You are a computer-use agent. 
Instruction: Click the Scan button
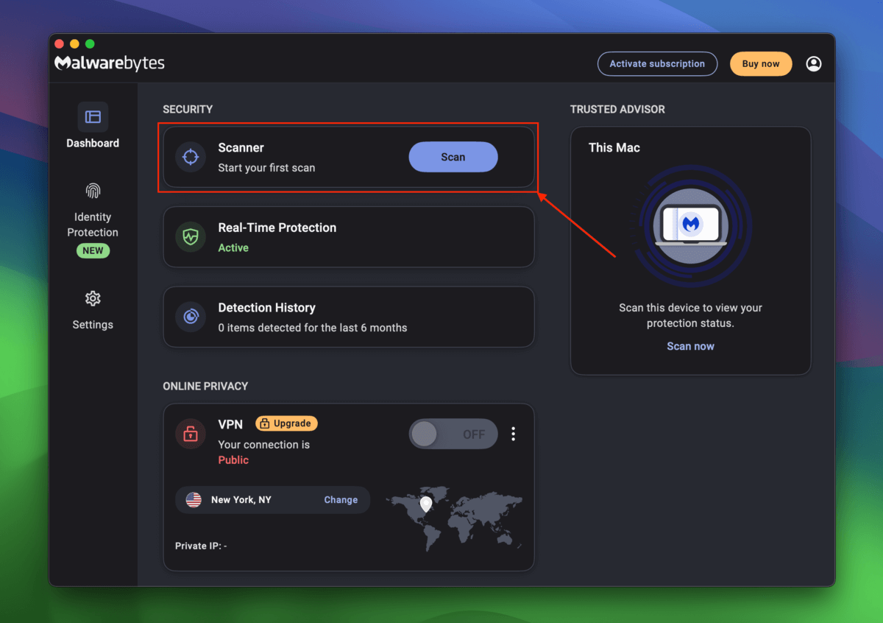pyautogui.click(x=453, y=157)
